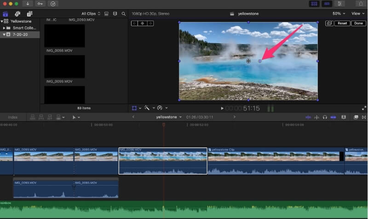
Task: Expand the Smart Collections folder
Action: coord(4,28)
